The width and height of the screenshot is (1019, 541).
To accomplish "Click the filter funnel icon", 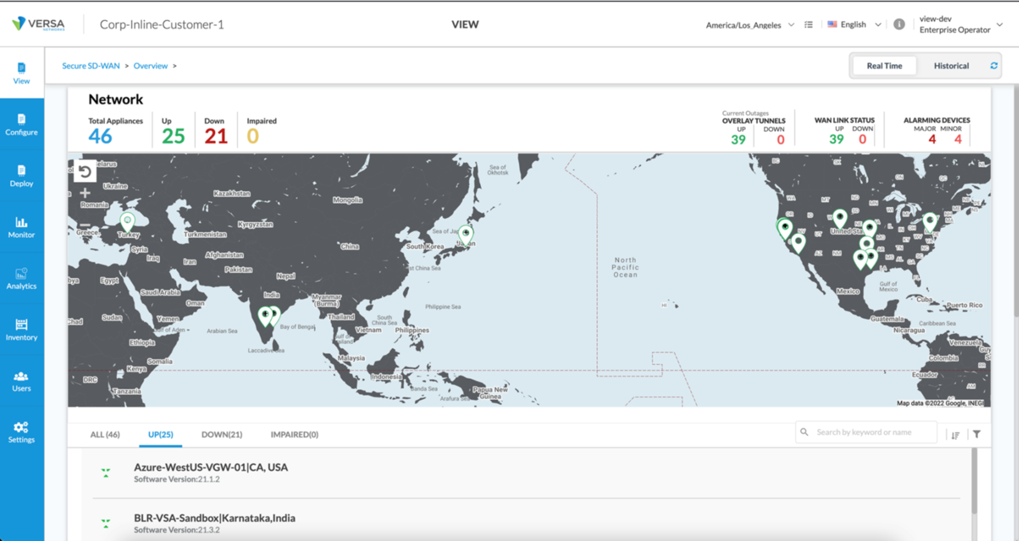I will point(977,435).
